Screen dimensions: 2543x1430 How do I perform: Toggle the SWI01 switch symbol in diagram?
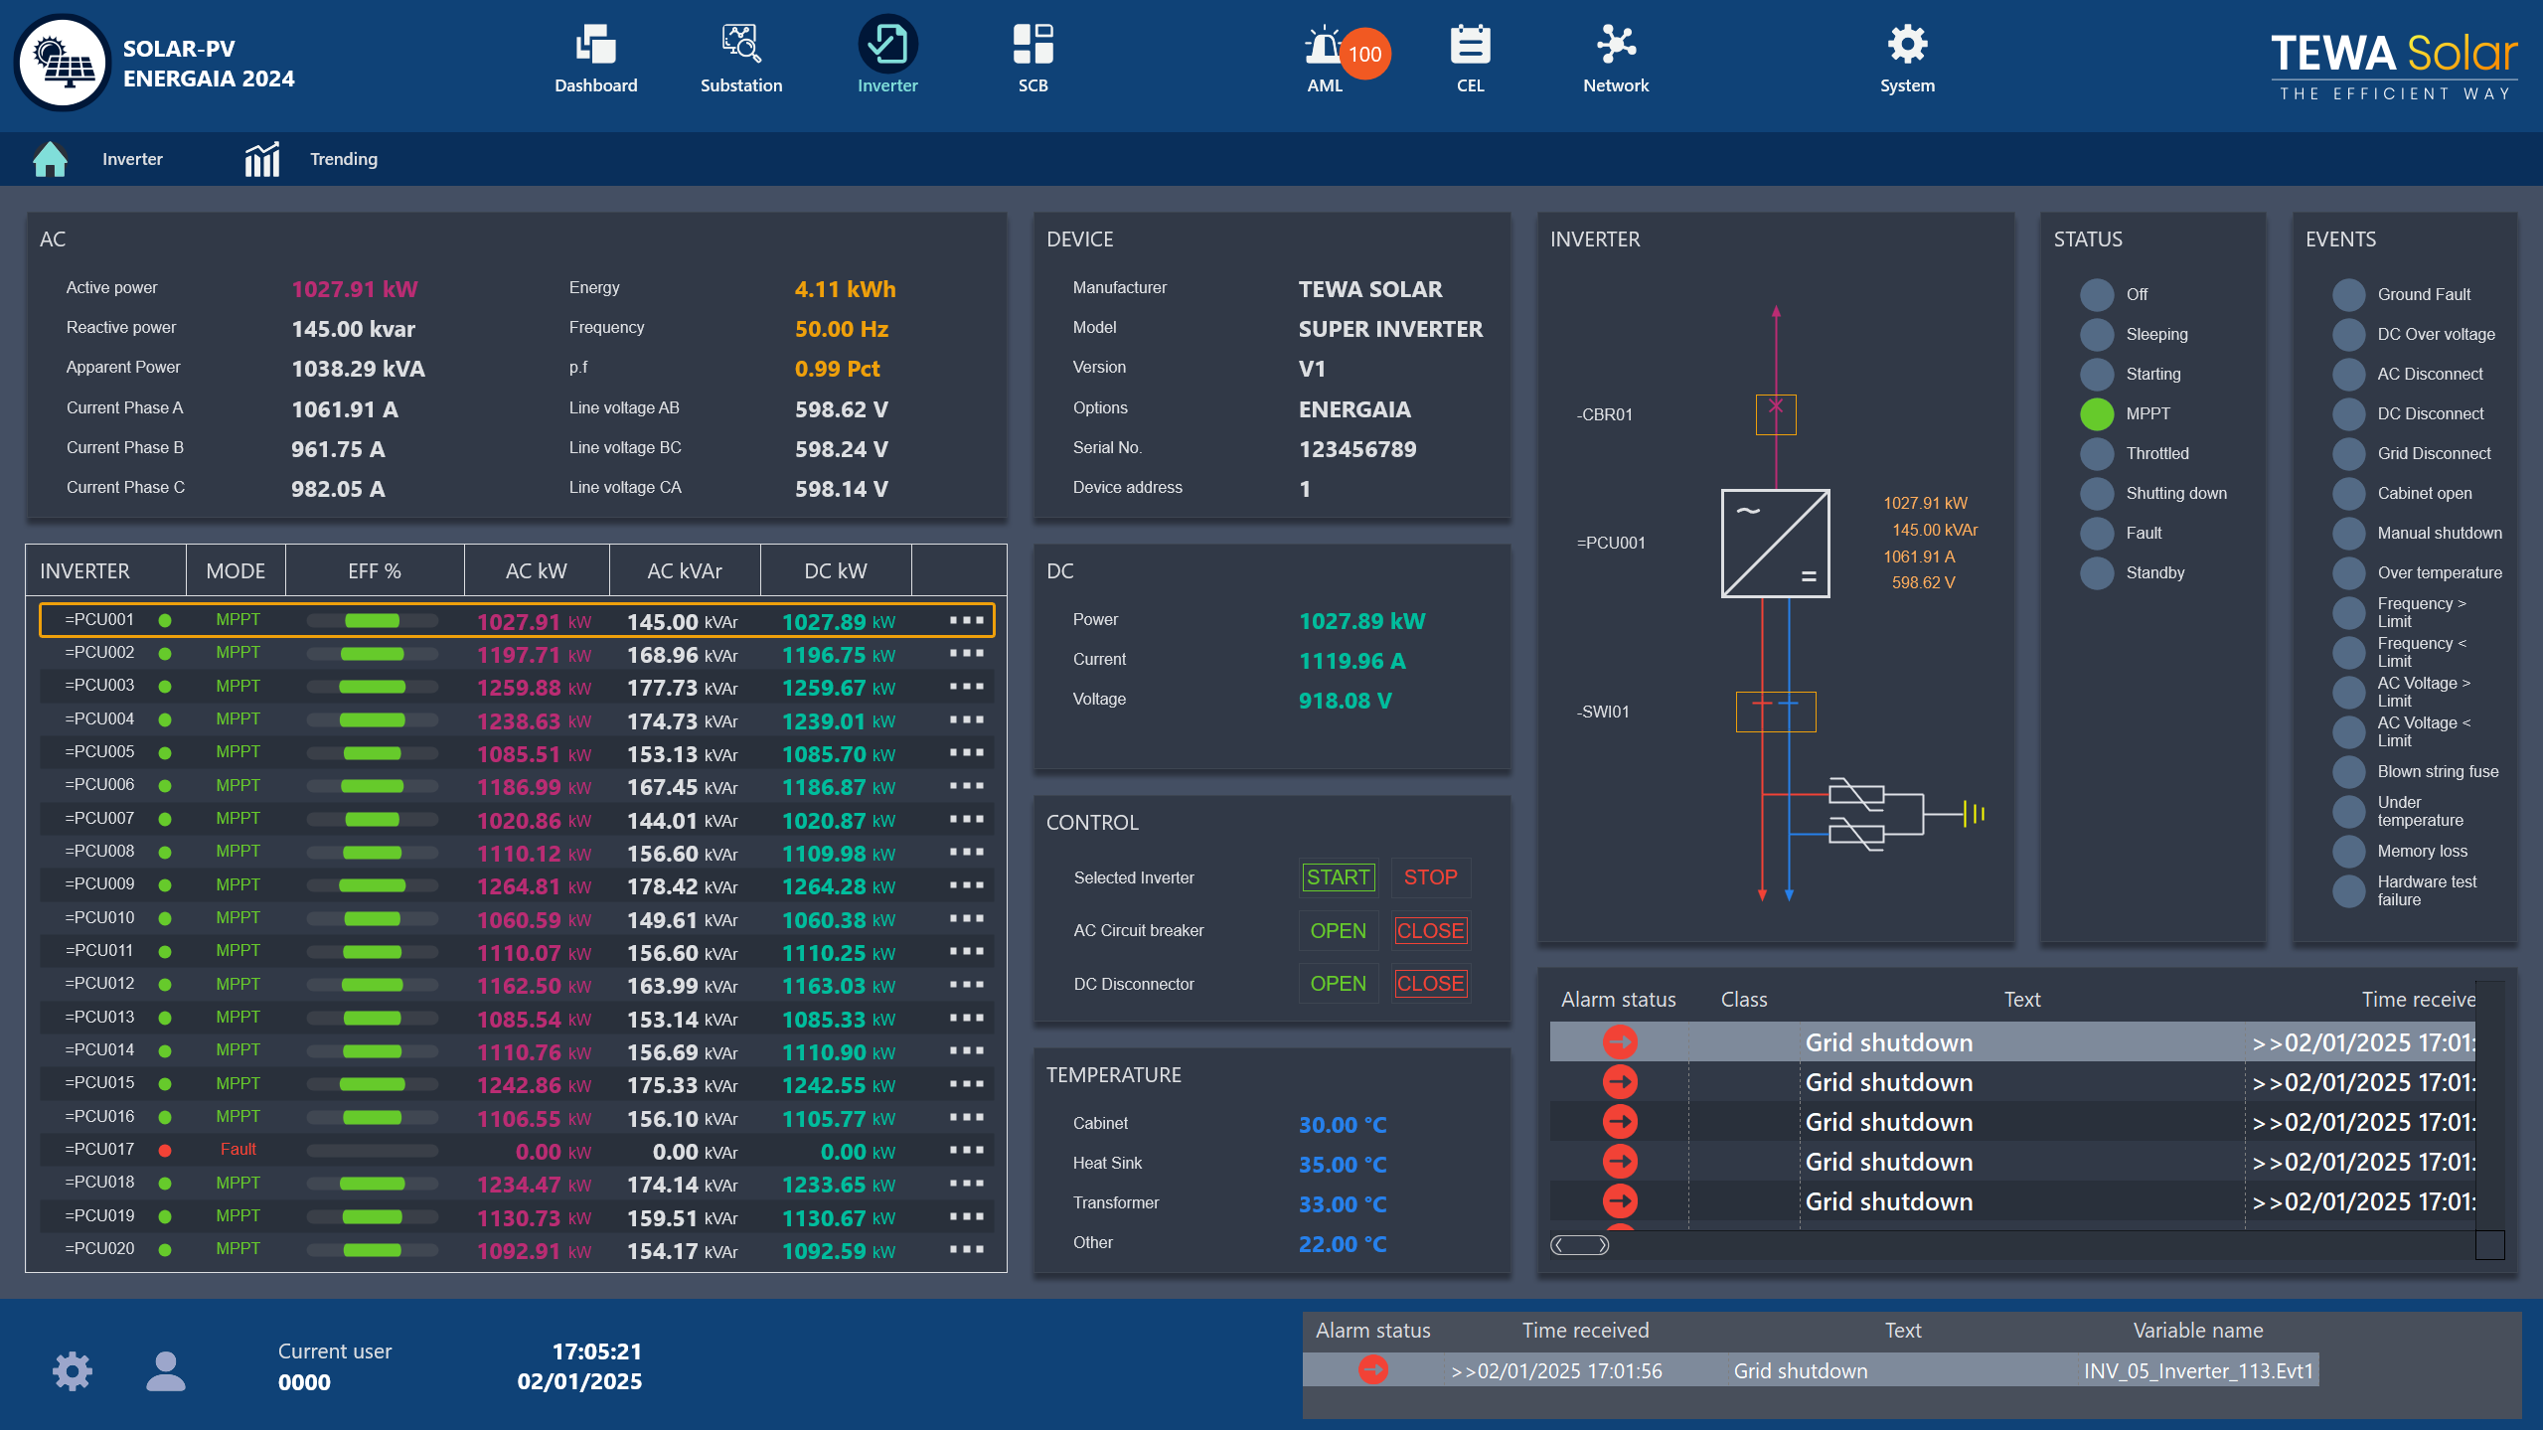[1775, 712]
